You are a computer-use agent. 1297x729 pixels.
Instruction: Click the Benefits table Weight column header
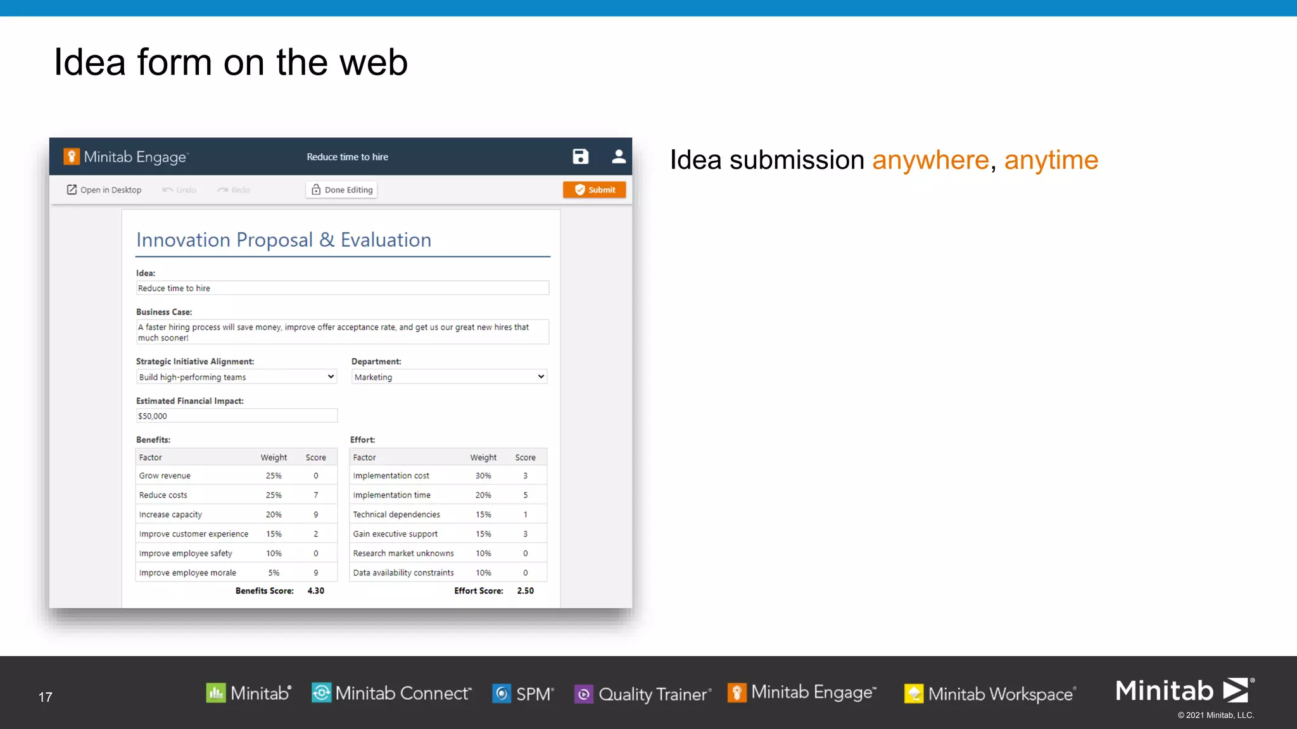(274, 458)
